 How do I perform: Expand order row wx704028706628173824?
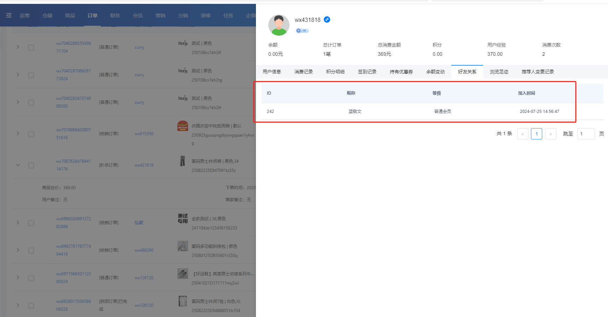(x=18, y=74)
